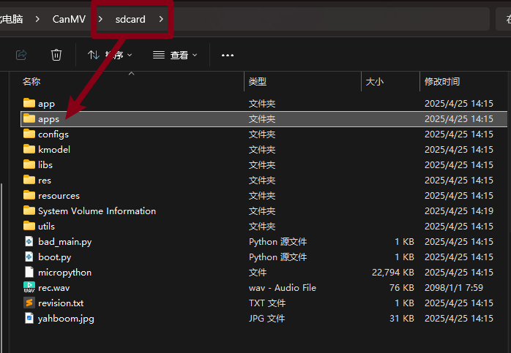
Task: Sort files by 名称 column header
Action: click(31, 82)
